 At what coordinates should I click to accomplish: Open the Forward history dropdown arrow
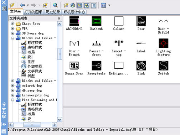tap(39, 5)
